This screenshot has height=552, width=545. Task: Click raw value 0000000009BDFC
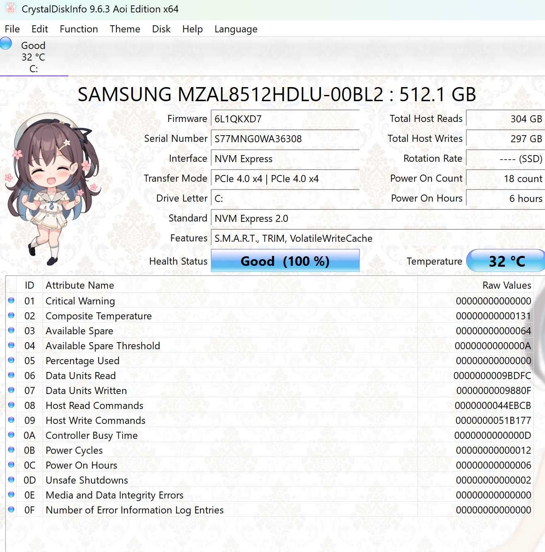point(492,376)
